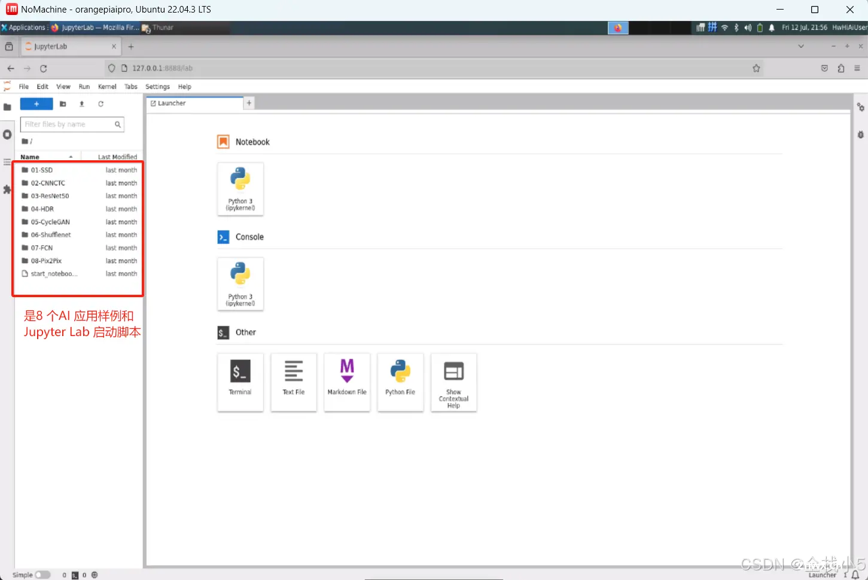The width and height of the screenshot is (868, 580).
Task: Open a new Firefox tab
Action: 131,46
